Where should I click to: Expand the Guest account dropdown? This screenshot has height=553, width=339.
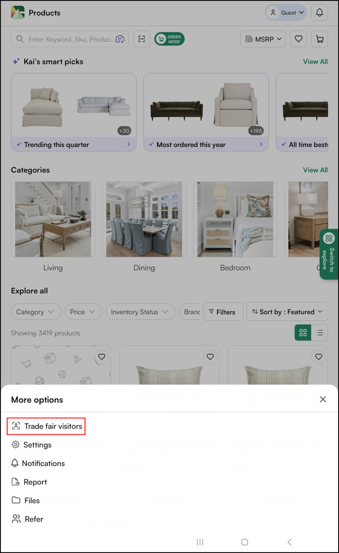(x=286, y=13)
